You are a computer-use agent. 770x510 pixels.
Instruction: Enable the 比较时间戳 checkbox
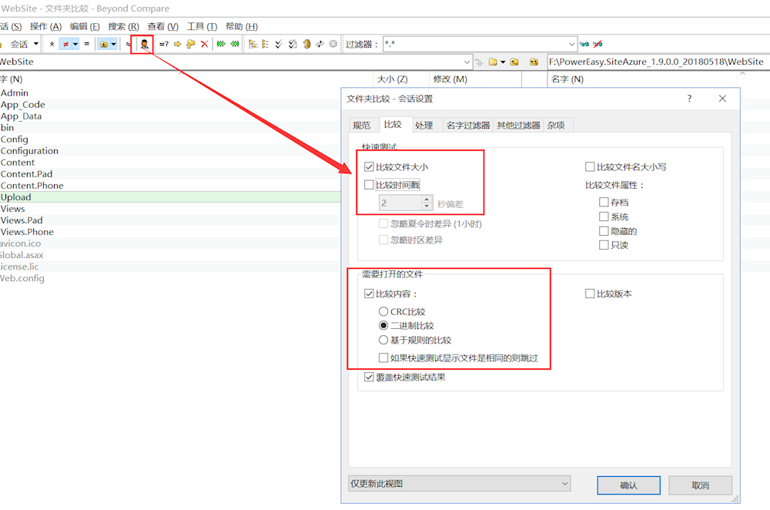369,185
